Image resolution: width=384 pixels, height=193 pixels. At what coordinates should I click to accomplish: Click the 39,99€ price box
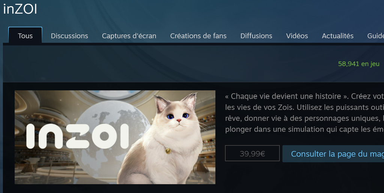click(252, 153)
